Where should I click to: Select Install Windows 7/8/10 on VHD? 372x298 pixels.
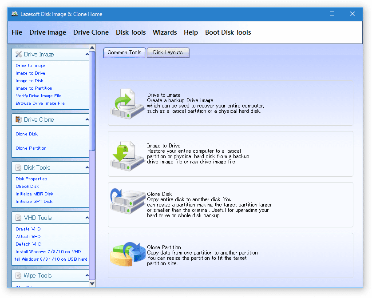(x=48, y=252)
